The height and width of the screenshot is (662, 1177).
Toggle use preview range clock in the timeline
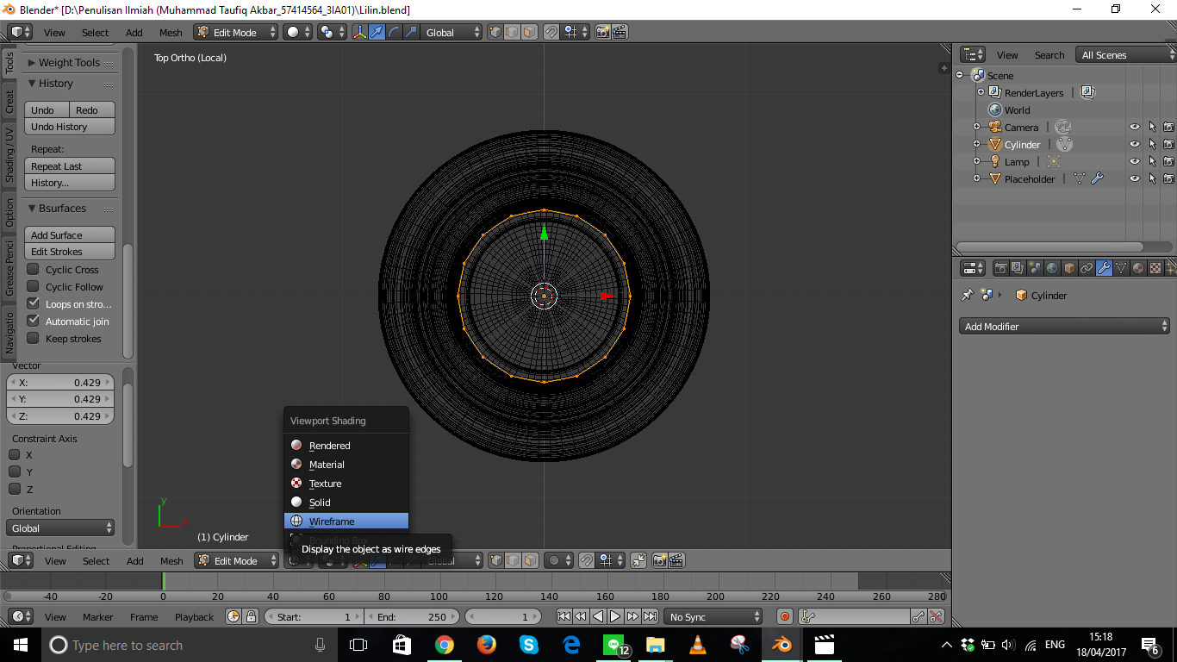coord(234,616)
